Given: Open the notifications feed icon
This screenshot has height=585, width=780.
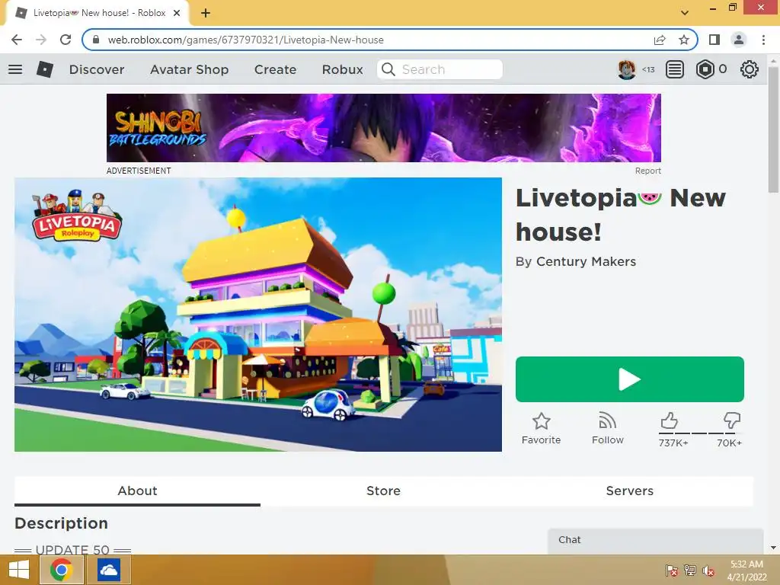Looking at the screenshot, I should coord(675,69).
